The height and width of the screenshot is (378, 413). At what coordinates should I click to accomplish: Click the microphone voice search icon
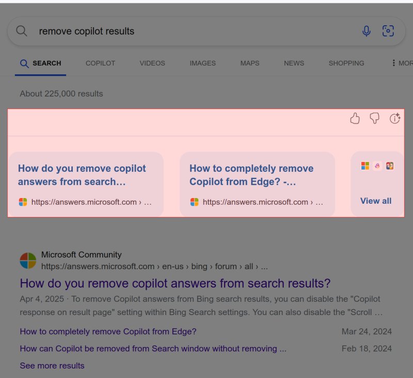pyautogui.click(x=367, y=31)
